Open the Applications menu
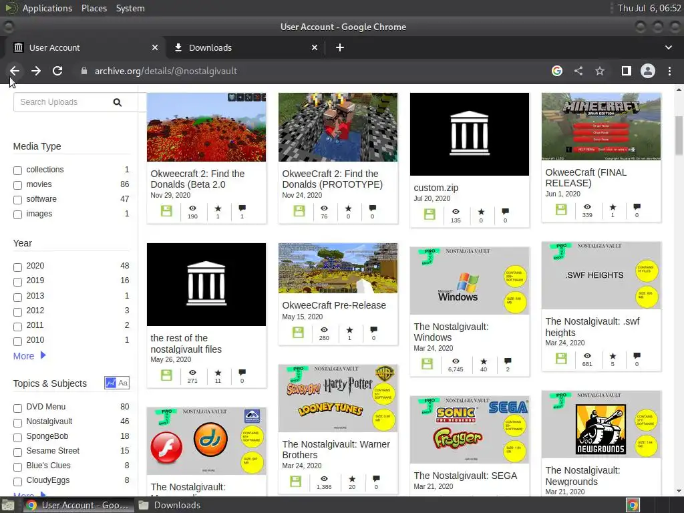Screen dimensions: 684x513 47,8
